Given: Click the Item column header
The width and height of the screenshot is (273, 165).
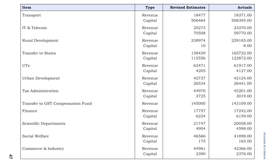Looking at the screenshot, I should coord(27,7).
